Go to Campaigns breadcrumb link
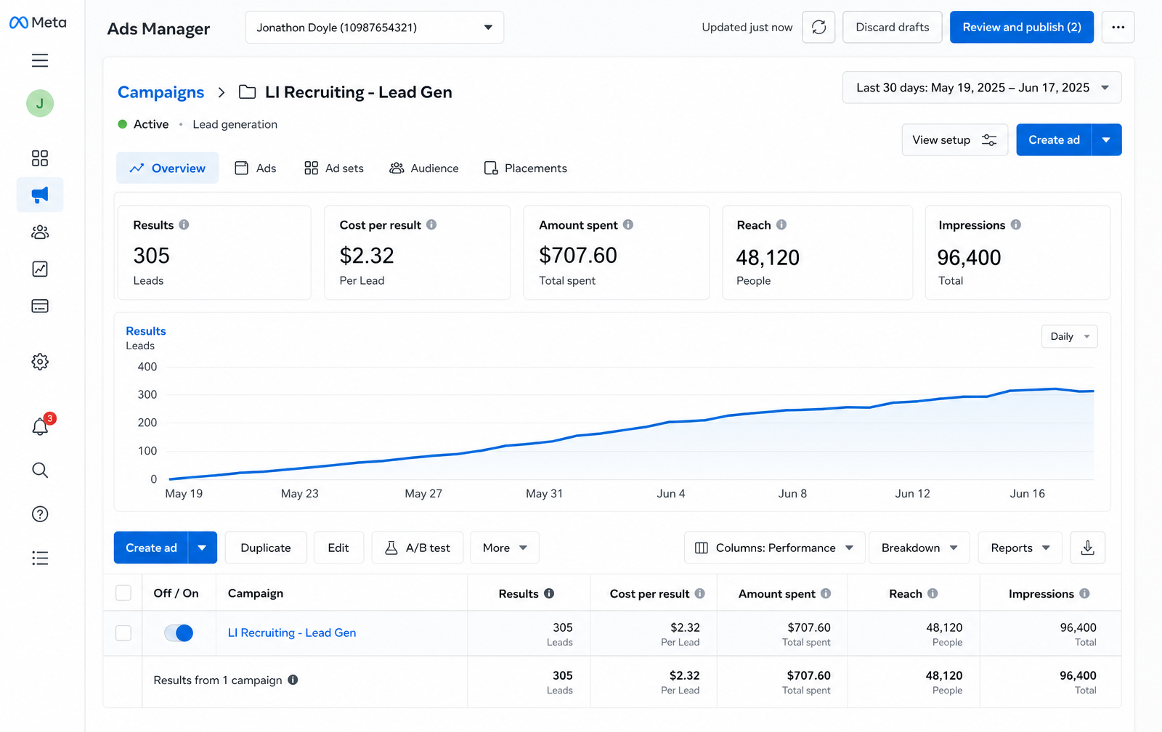The image size is (1162, 732). [161, 92]
